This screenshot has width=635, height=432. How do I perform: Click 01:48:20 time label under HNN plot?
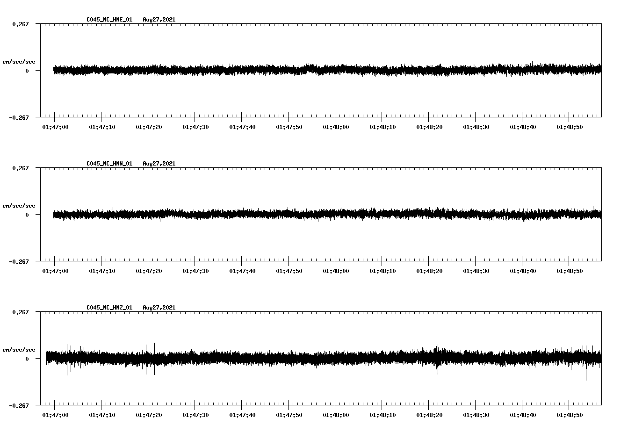429,271
